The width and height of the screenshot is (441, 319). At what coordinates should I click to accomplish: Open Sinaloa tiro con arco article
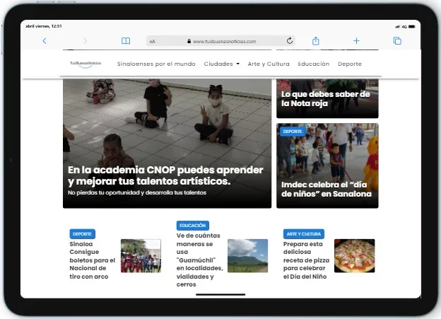[x=93, y=260]
